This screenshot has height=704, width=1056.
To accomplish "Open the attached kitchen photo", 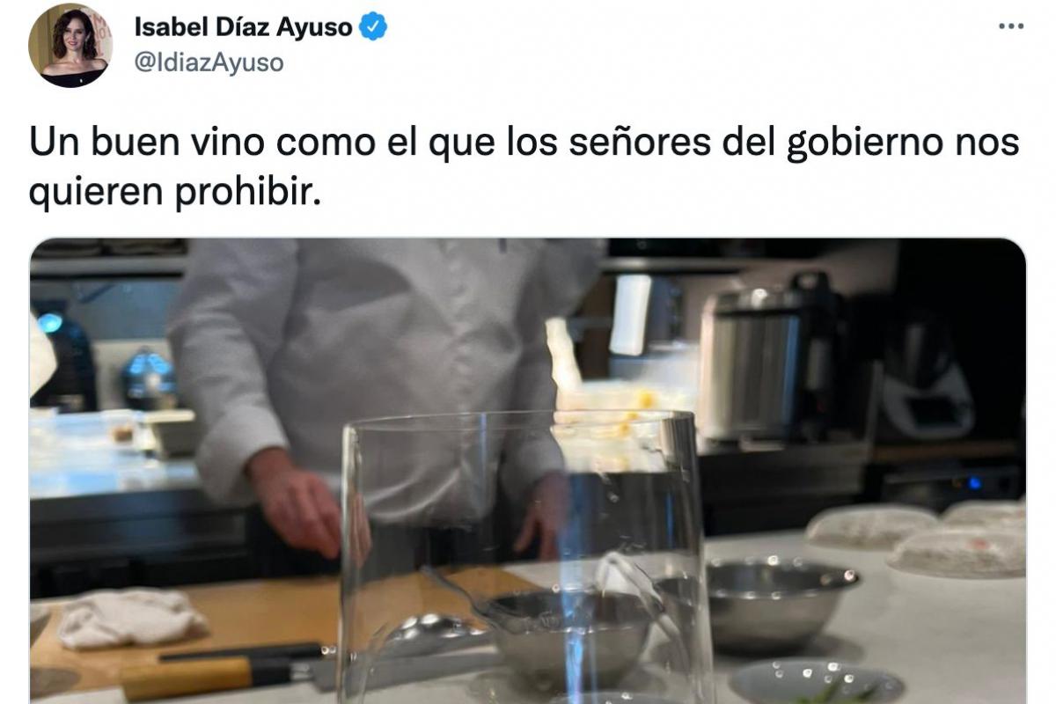I will click(x=528, y=471).
